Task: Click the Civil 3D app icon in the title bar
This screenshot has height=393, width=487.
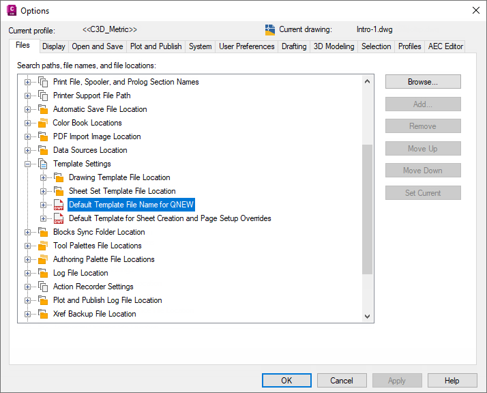Action: coord(12,10)
